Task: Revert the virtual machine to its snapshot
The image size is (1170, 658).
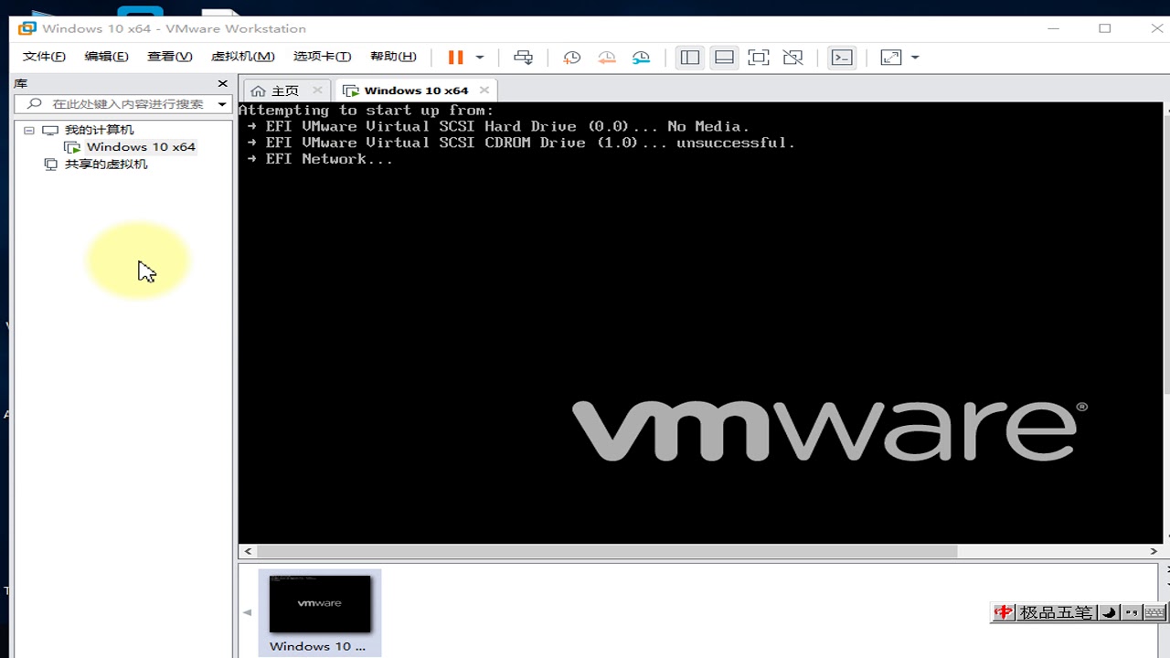Action: [x=606, y=58]
